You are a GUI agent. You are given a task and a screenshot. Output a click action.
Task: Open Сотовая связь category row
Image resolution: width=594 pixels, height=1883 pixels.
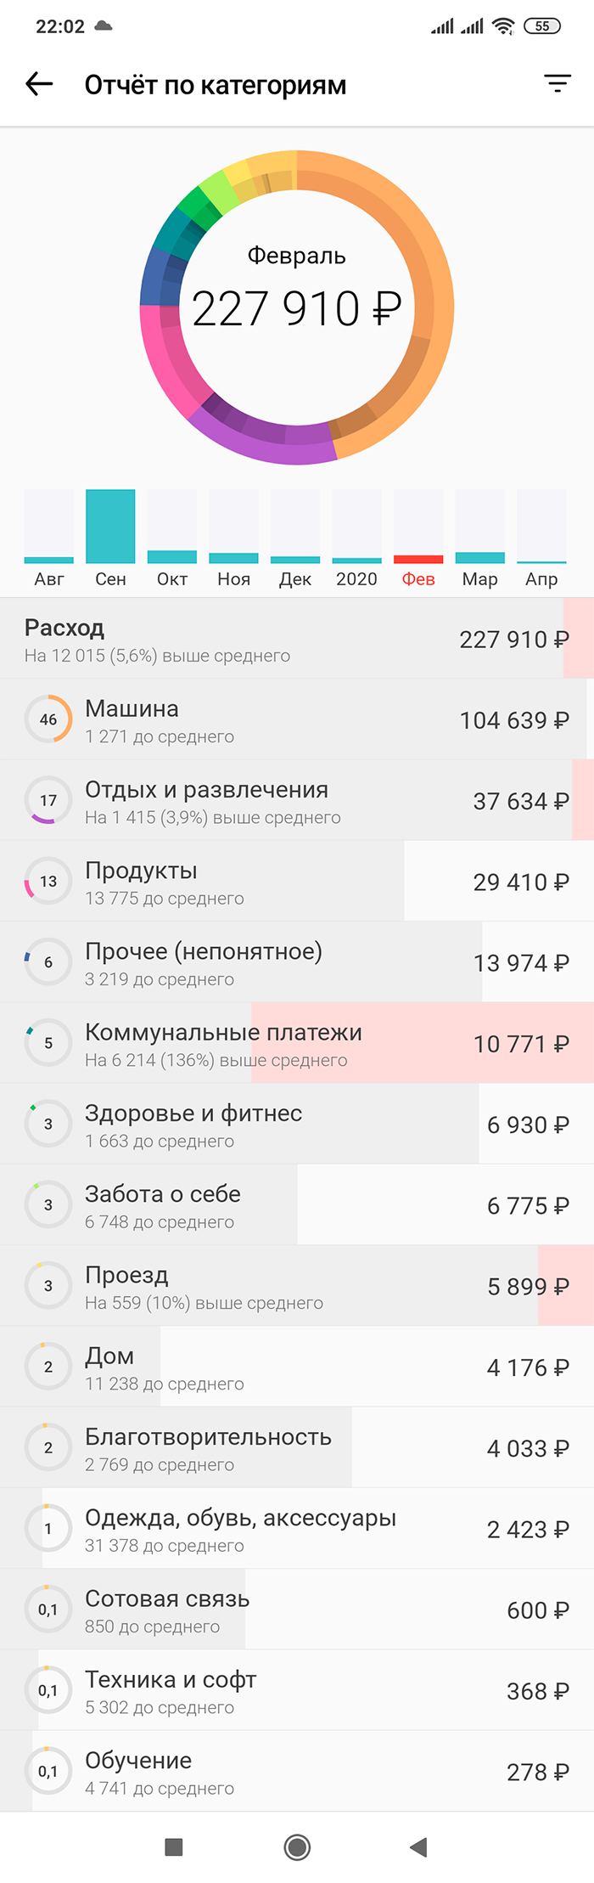pyautogui.click(x=297, y=1610)
